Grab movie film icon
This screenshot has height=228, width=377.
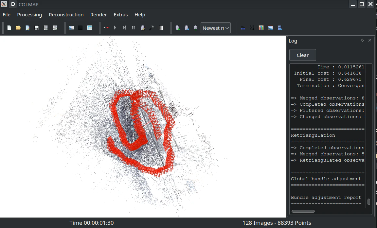(279, 28)
